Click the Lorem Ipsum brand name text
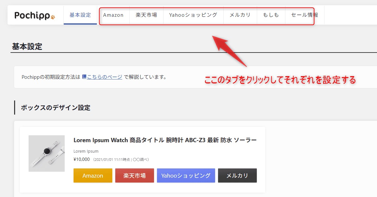 coord(86,151)
